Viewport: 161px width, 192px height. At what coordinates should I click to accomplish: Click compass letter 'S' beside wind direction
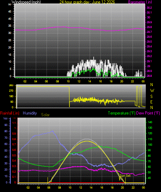point(152,97)
